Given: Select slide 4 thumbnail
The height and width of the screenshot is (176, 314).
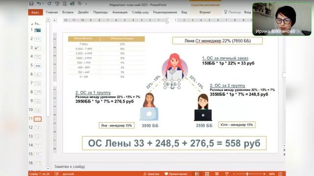Looking at the screenshot, I should pyautogui.click(x=37, y=57).
